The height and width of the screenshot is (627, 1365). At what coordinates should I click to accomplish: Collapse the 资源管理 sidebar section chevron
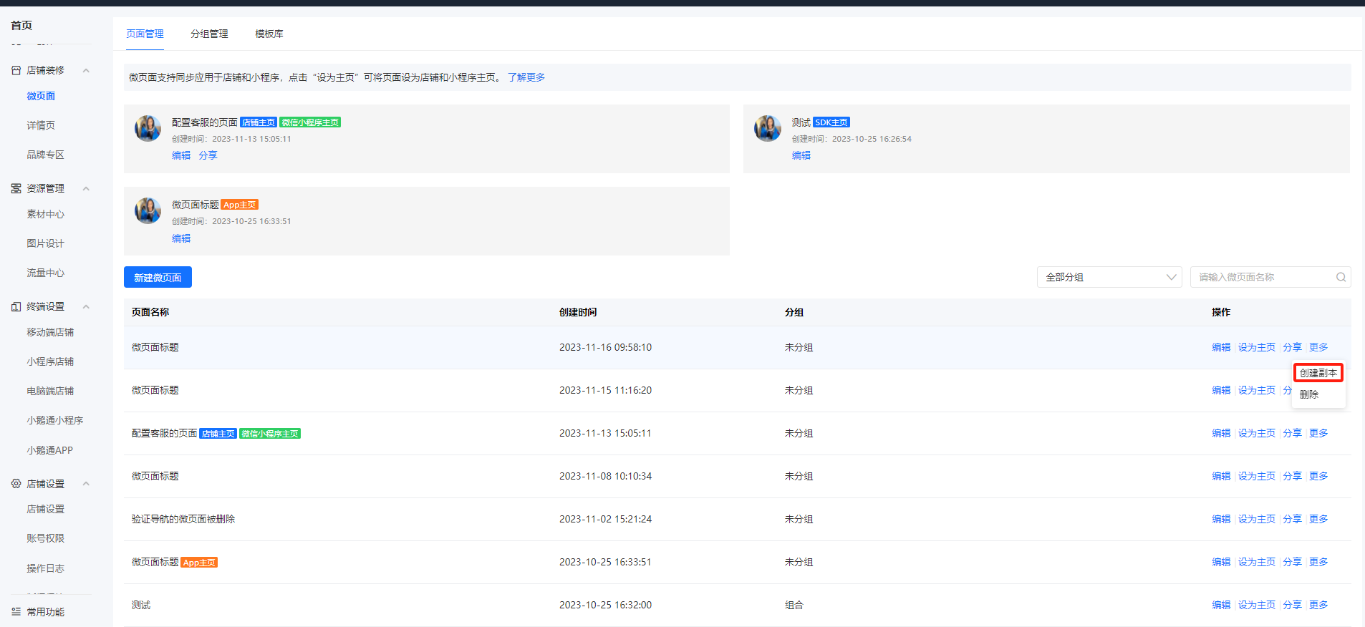click(86, 188)
